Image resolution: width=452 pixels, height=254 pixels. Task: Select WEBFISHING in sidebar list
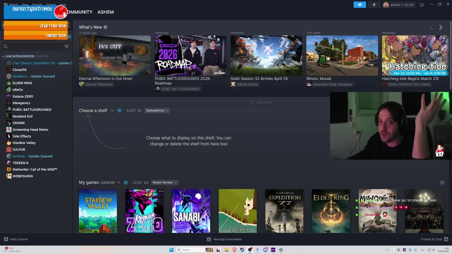pyautogui.click(x=23, y=176)
